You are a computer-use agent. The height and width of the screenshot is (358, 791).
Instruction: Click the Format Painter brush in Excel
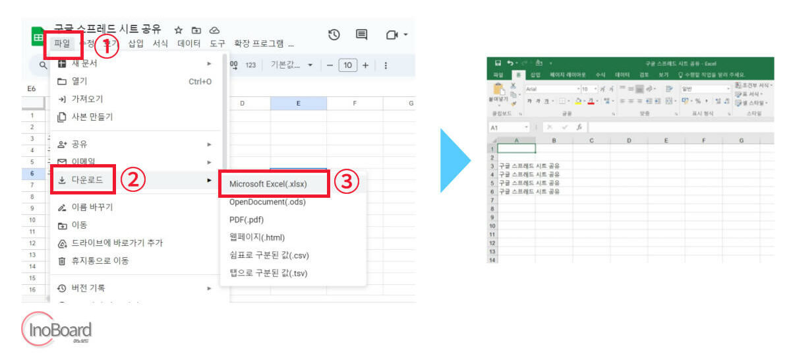tap(513, 103)
